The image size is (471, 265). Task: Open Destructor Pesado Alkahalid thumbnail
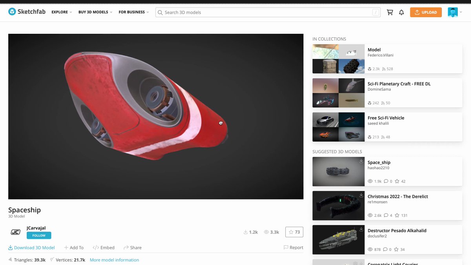click(x=338, y=240)
